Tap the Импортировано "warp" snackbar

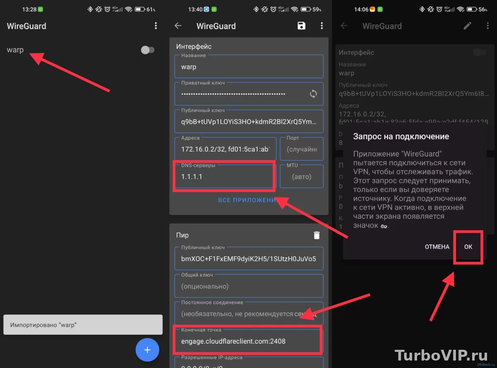(83, 325)
